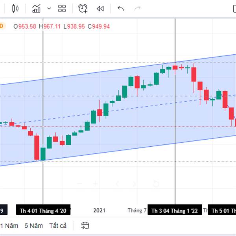Reset chart view with the faint reset icon
This screenshot has width=236, height=236.
pyautogui.click(x=156, y=184)
